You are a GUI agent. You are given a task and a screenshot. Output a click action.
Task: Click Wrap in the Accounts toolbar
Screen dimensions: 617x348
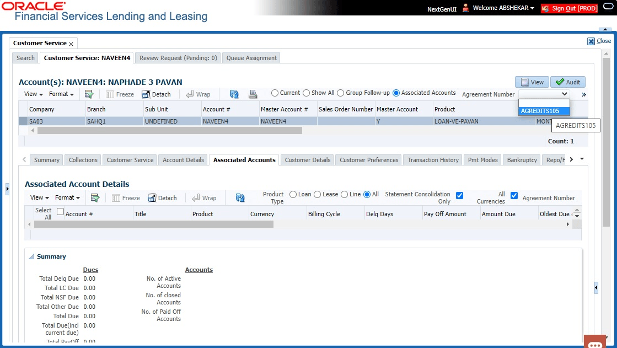(198, 94)
